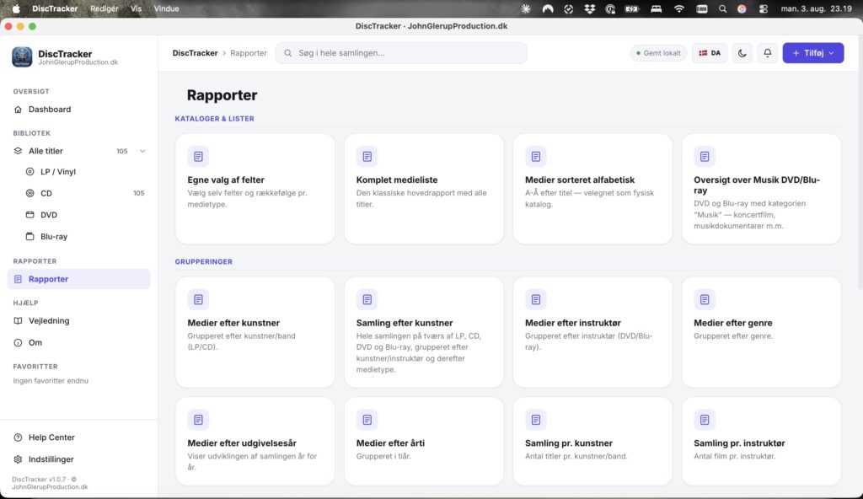This screenshot has height=499, width=863.
Task: Click the Medier efter årti report icon
Action: pos(367,420)
